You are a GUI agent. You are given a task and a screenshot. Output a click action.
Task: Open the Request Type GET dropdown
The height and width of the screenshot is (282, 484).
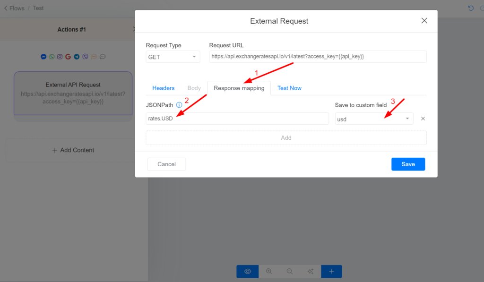point(173,57)
